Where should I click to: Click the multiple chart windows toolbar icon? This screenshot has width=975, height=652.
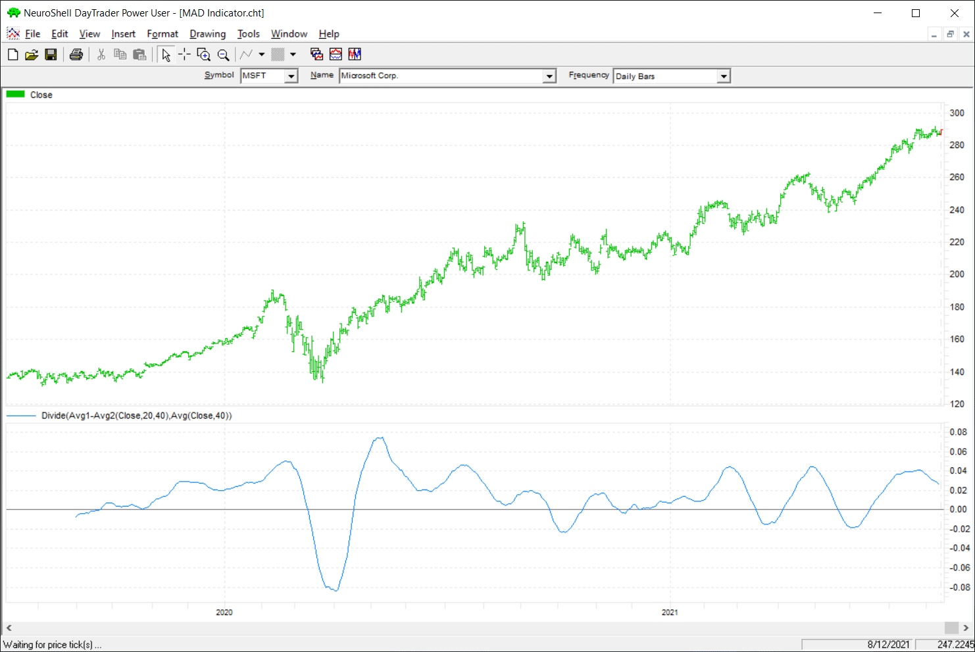tap(316, 55)
